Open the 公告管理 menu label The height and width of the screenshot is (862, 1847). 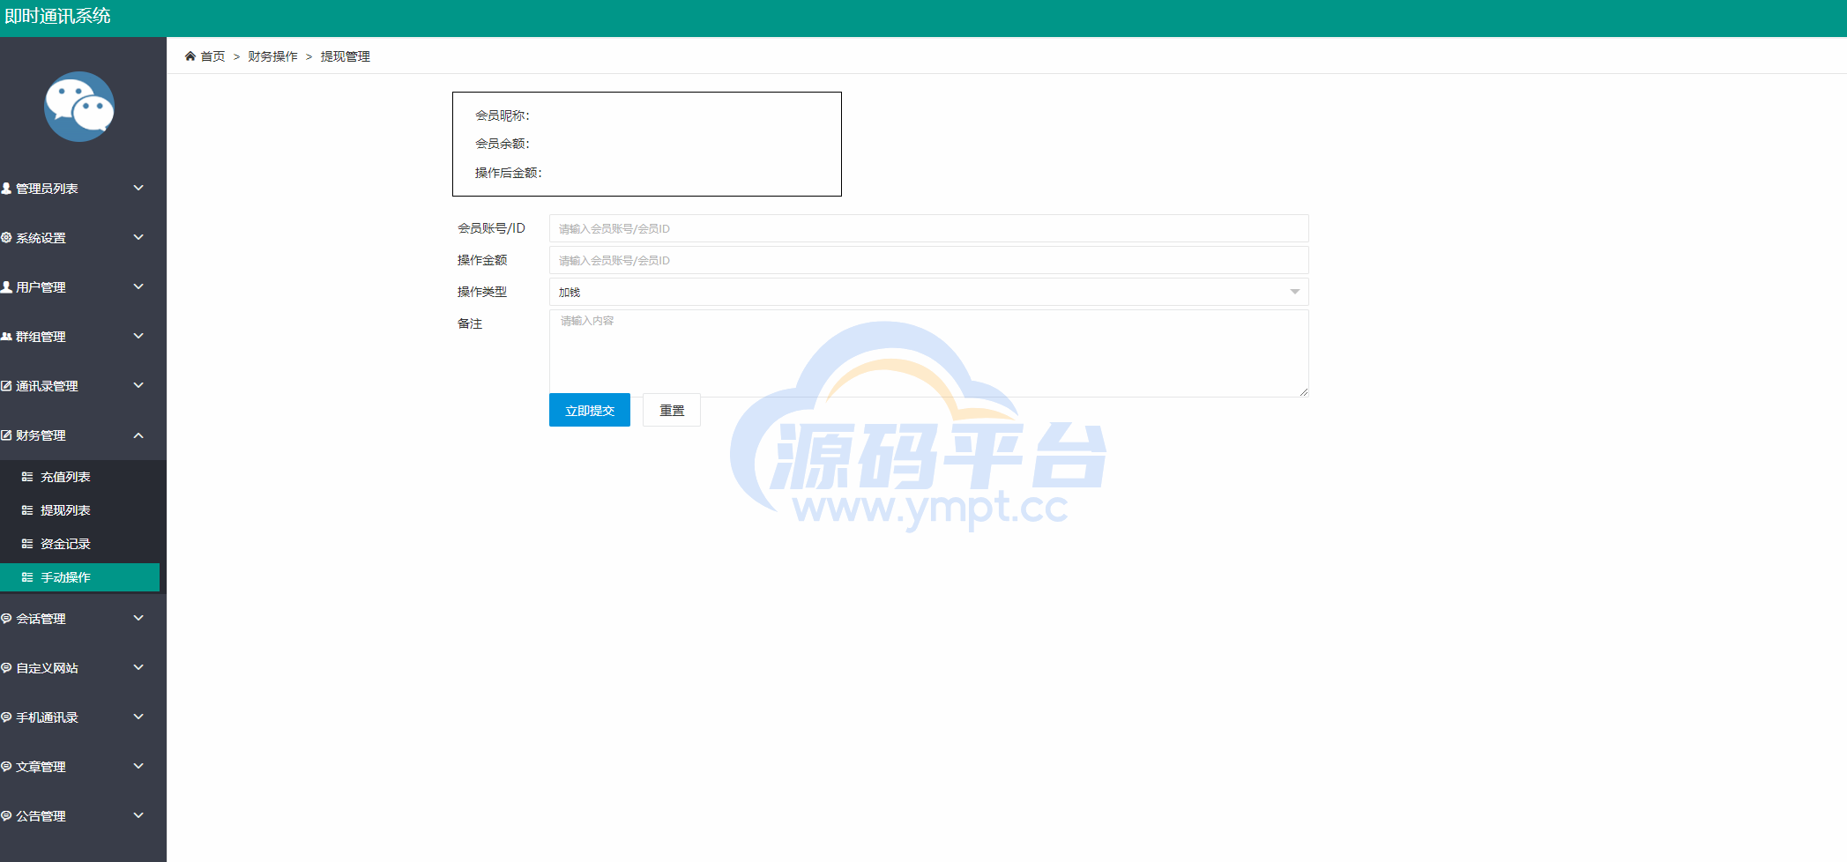coord(41,816)
